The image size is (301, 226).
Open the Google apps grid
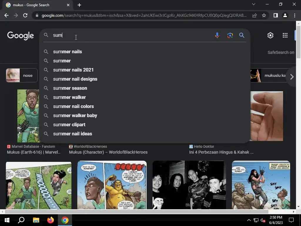[x=285, y=35]
